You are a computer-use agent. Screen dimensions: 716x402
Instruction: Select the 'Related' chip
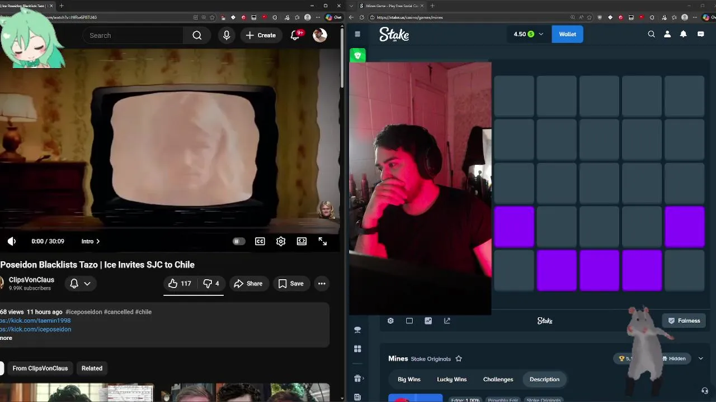click(x=92, y=368)
